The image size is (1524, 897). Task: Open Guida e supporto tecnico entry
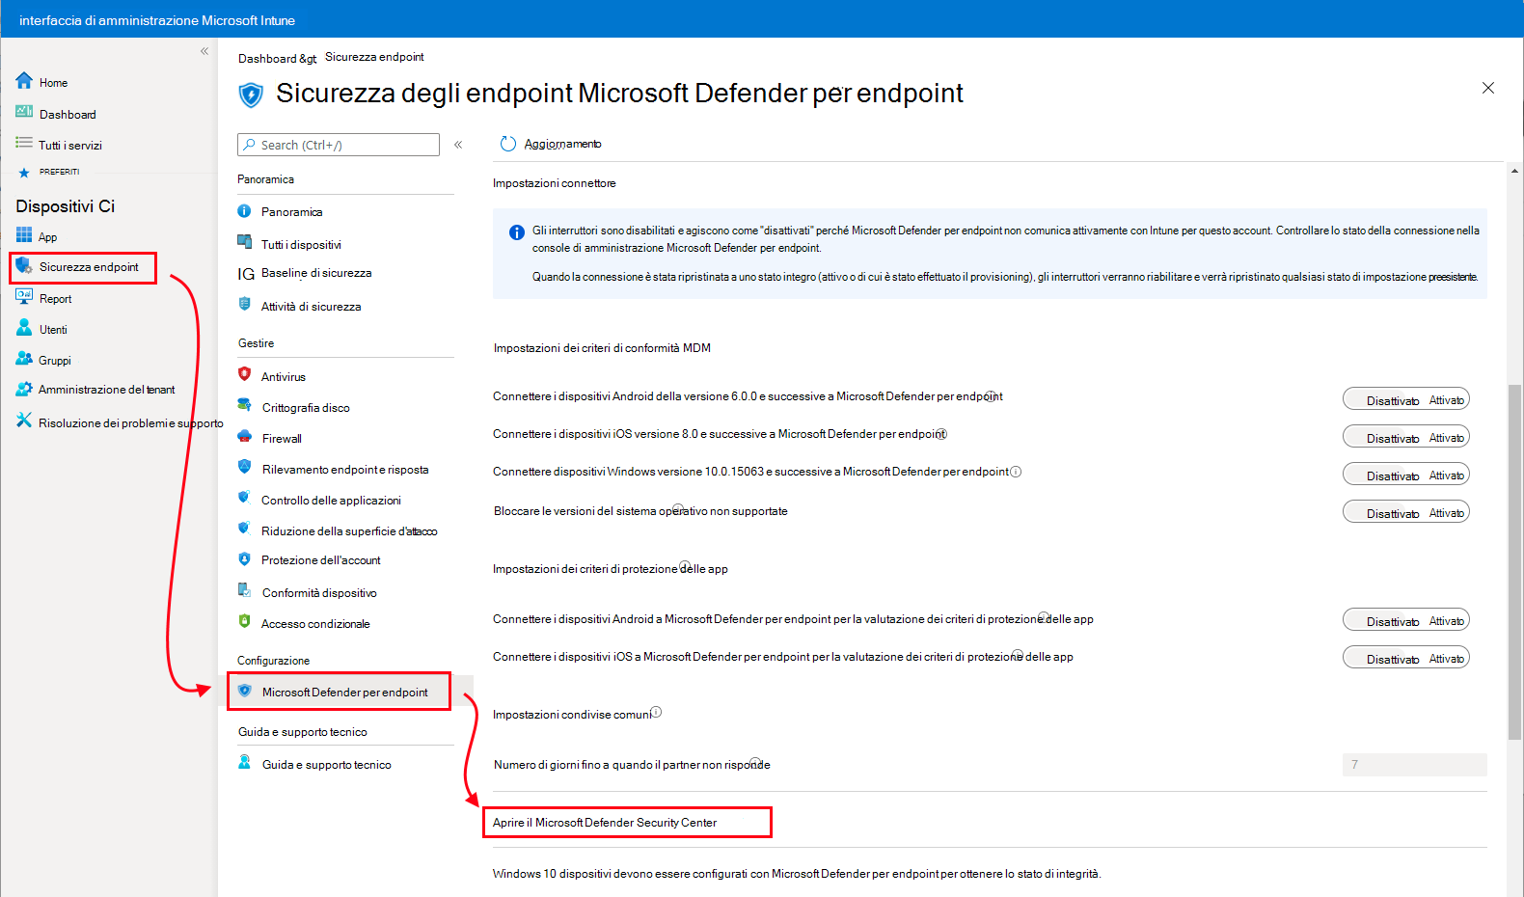(x=327, y=765)
